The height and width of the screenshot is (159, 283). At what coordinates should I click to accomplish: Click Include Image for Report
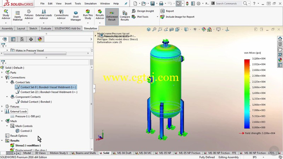[x=178, y=17]
